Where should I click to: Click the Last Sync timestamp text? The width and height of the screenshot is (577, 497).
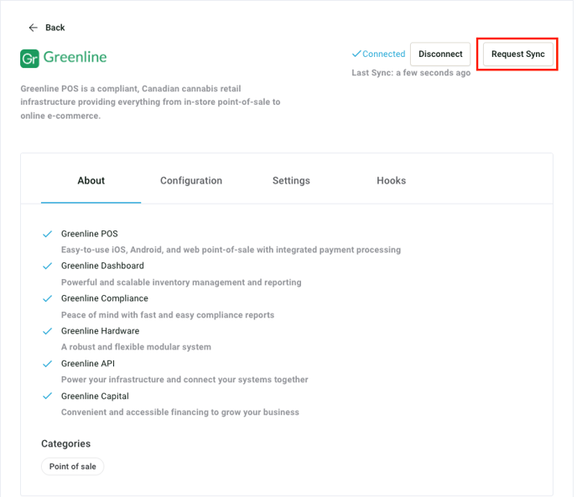pyautogui.click(x=411, y=73)
